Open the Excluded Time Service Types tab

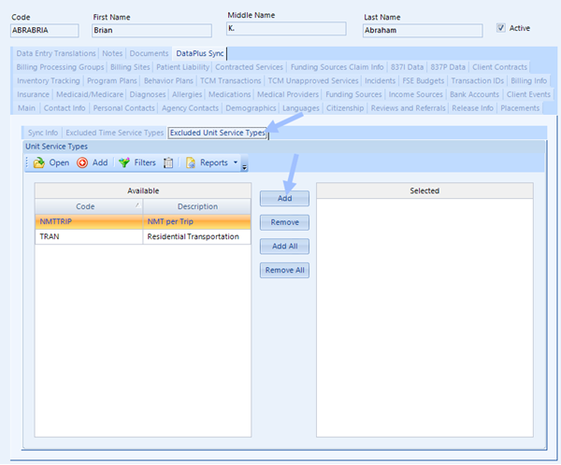pyautogui.click(x=114, y=133)
